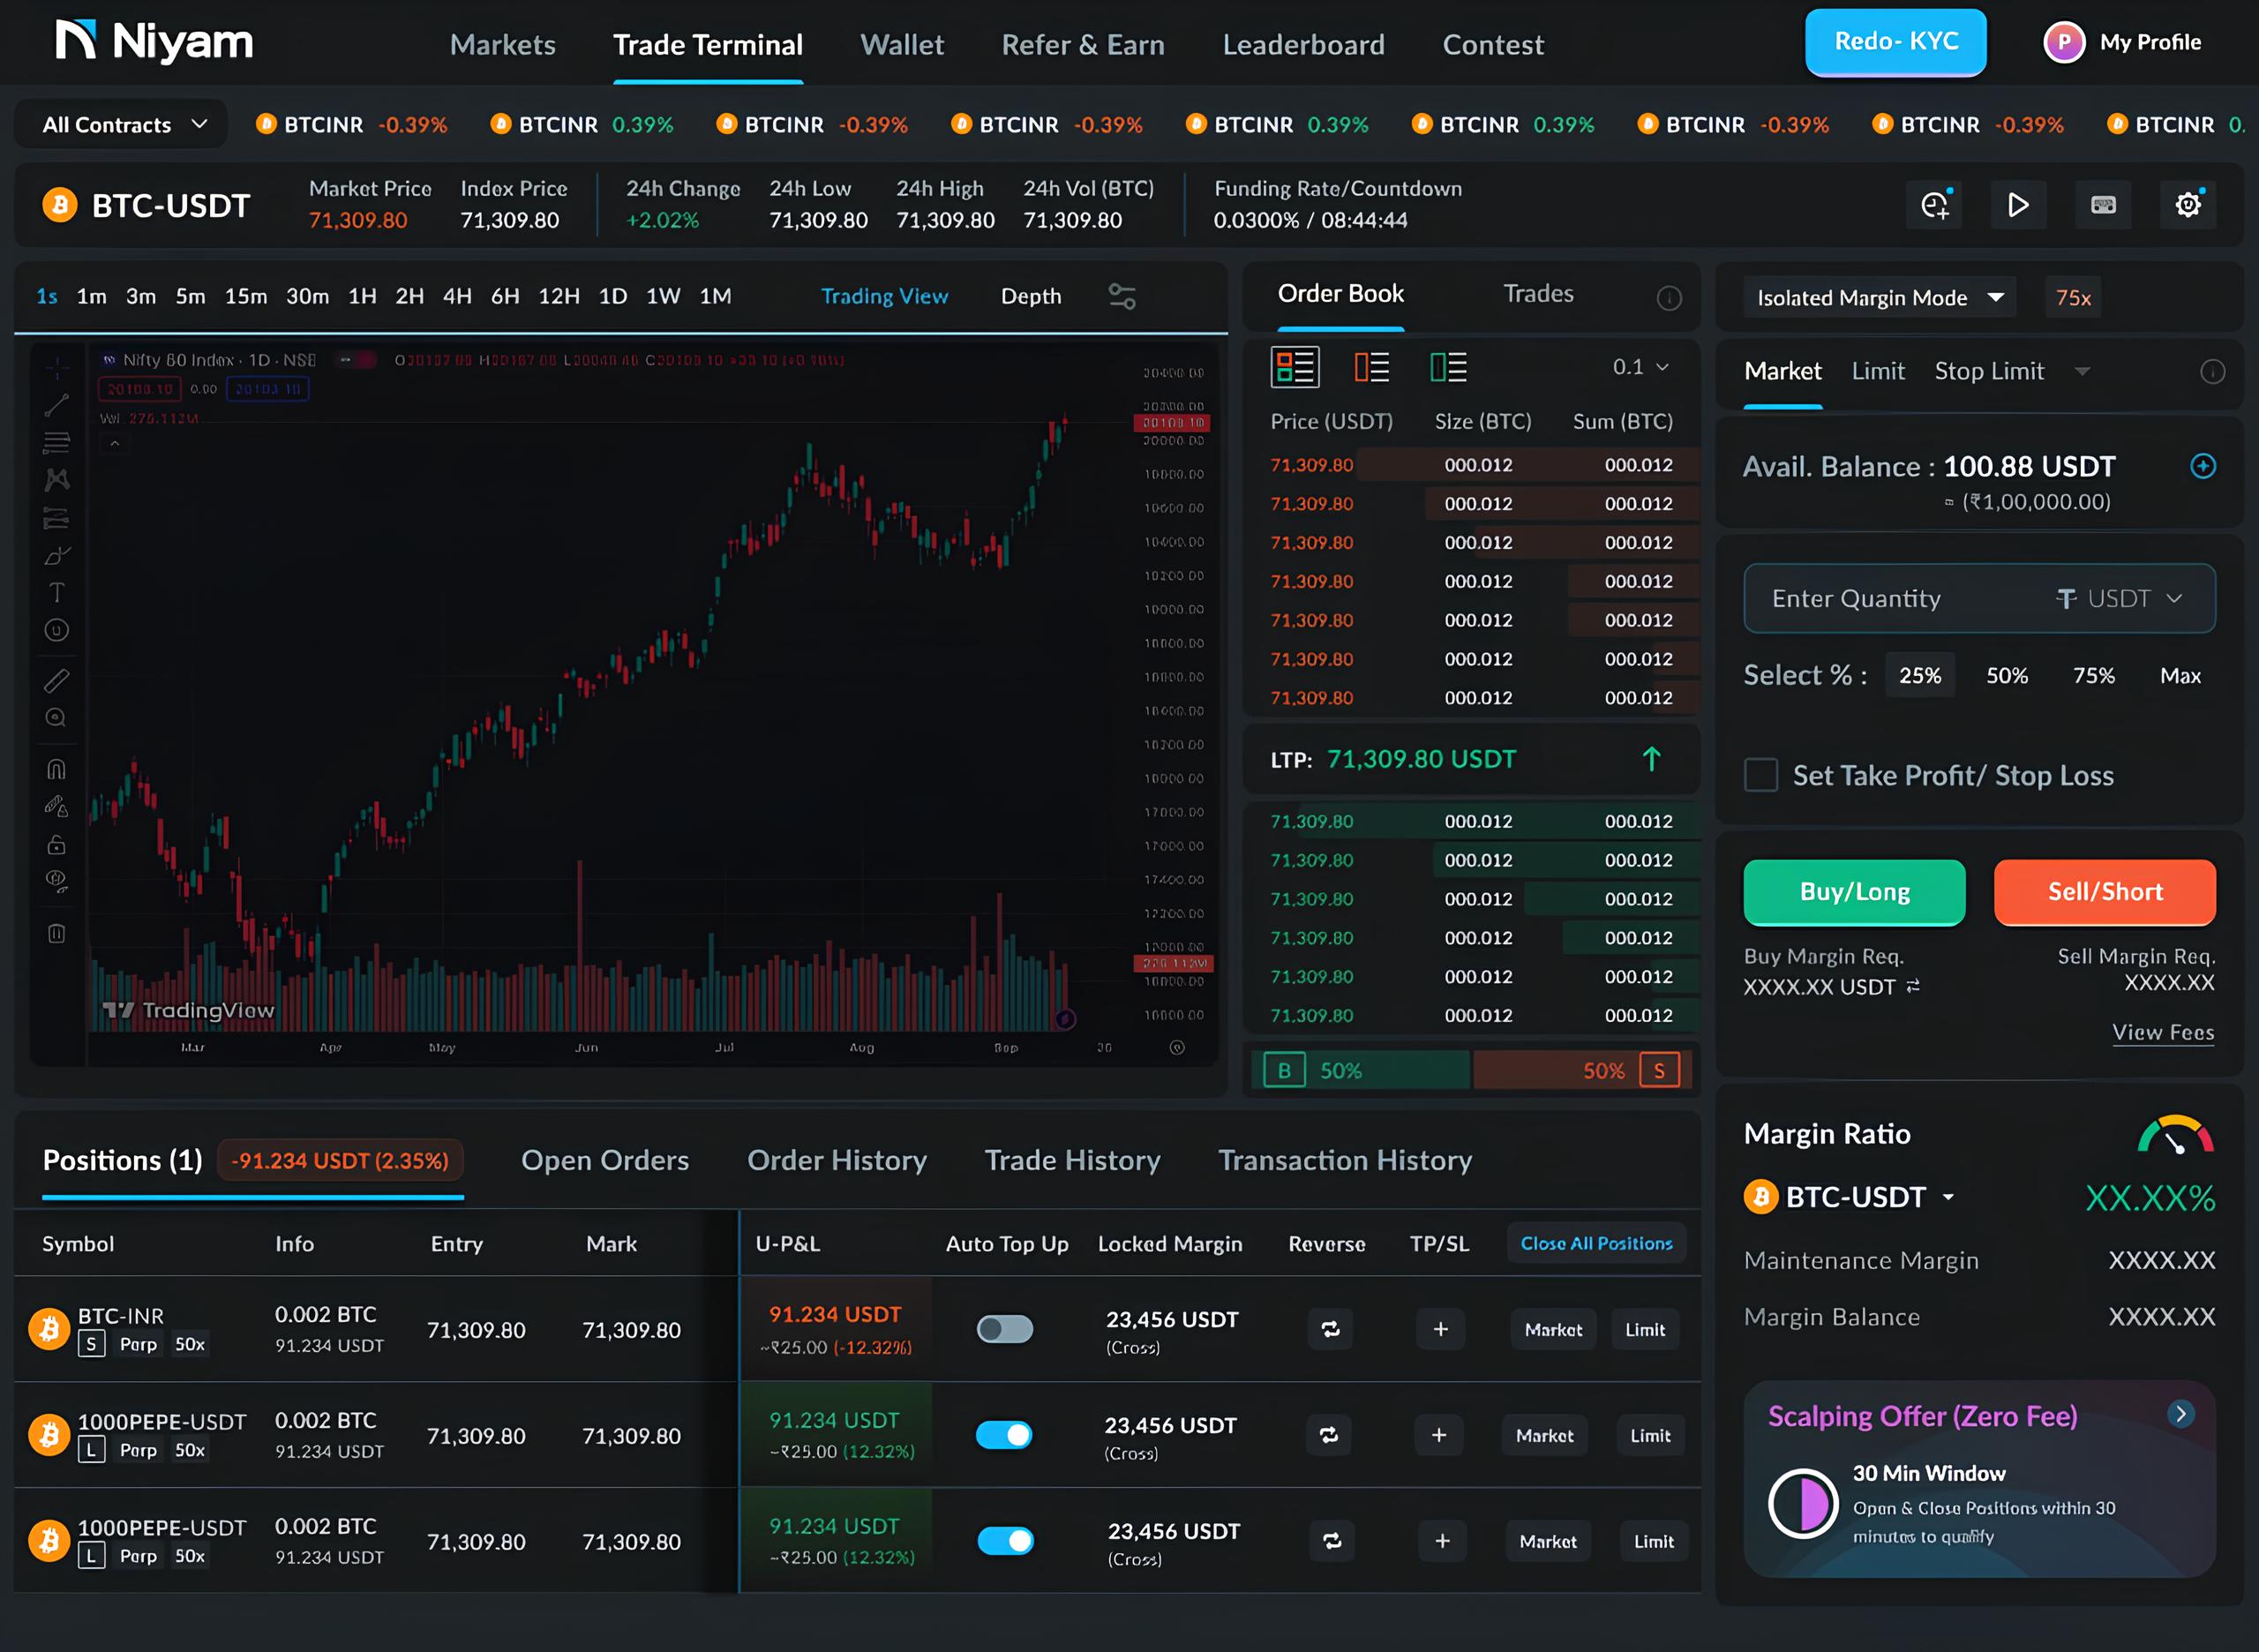Click the play tutorial icon
The height and width of the screenshot is (1652, 2259).
click(2018, 205)
